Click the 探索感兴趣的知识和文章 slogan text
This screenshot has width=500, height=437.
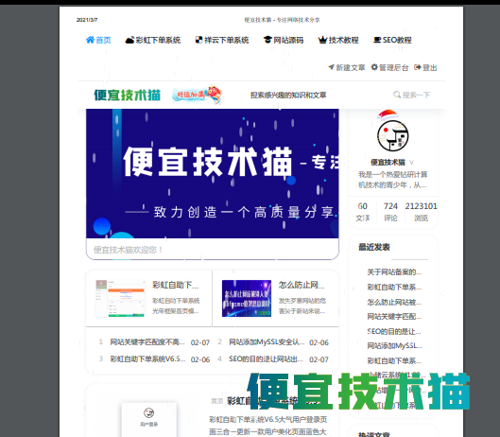(x=288, y=95)
